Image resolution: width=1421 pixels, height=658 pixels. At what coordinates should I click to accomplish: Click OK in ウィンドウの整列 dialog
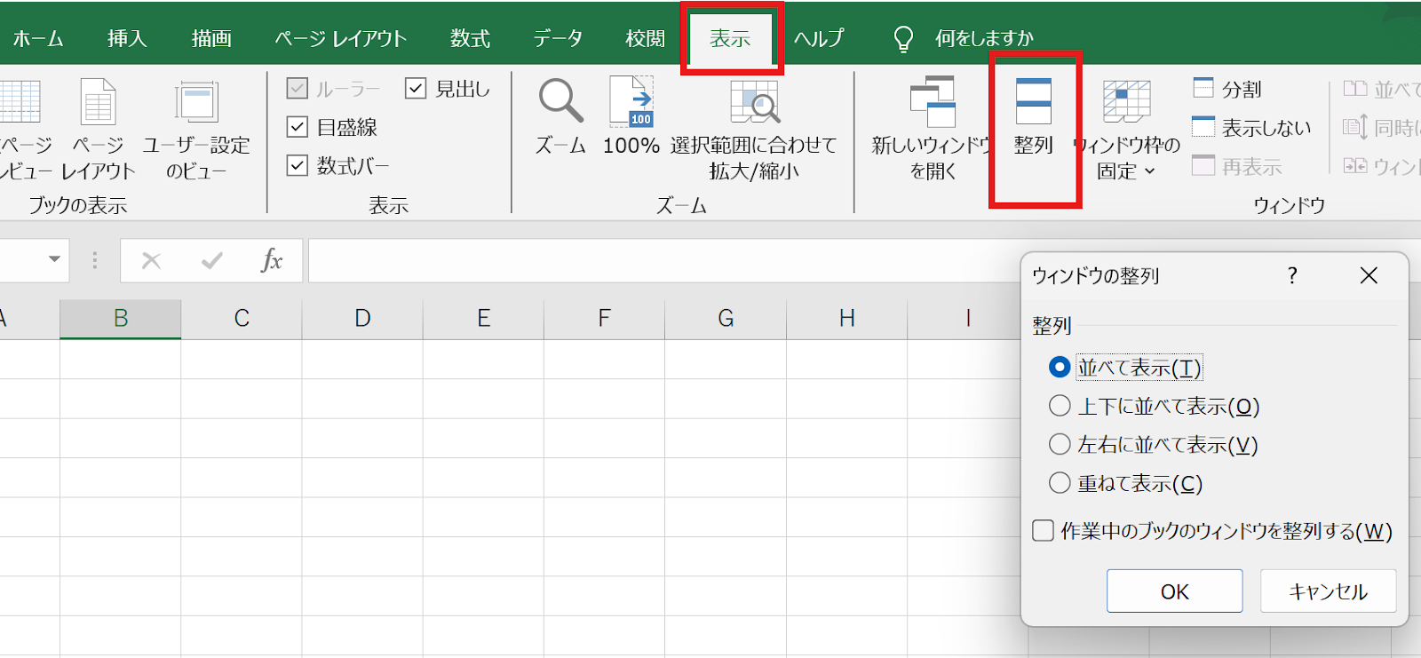tap(1174, 591)
